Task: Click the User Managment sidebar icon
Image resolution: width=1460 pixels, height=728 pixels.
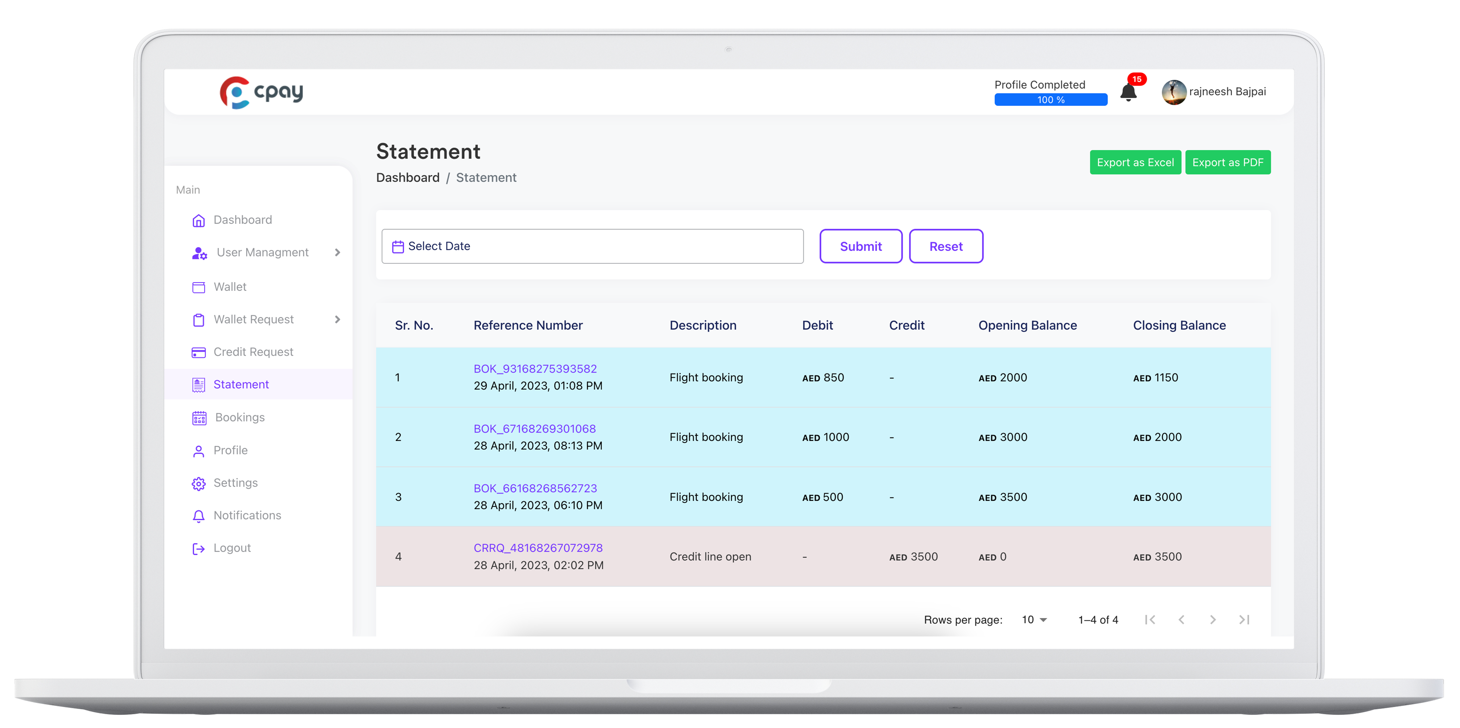Action: pyautogui.click(x=199, y=253)
